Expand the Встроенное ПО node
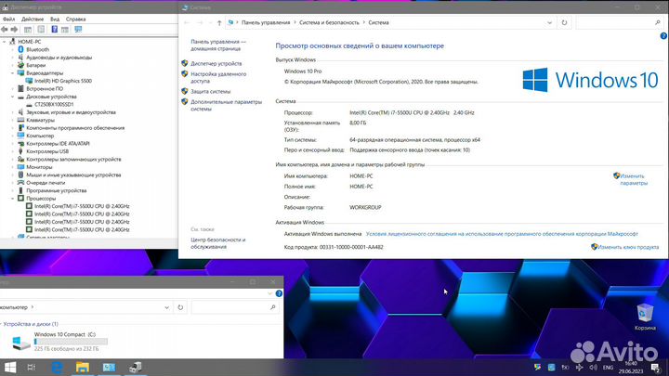This screenshot has height=376, width=669. point(13,89)
